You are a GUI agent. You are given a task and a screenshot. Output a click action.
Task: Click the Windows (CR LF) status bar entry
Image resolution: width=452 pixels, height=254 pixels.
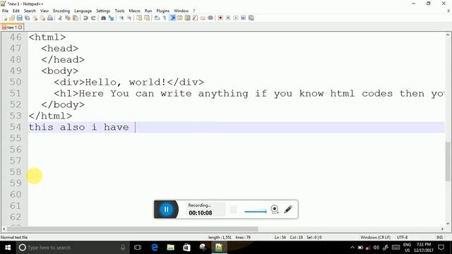[x=375, y=237]
